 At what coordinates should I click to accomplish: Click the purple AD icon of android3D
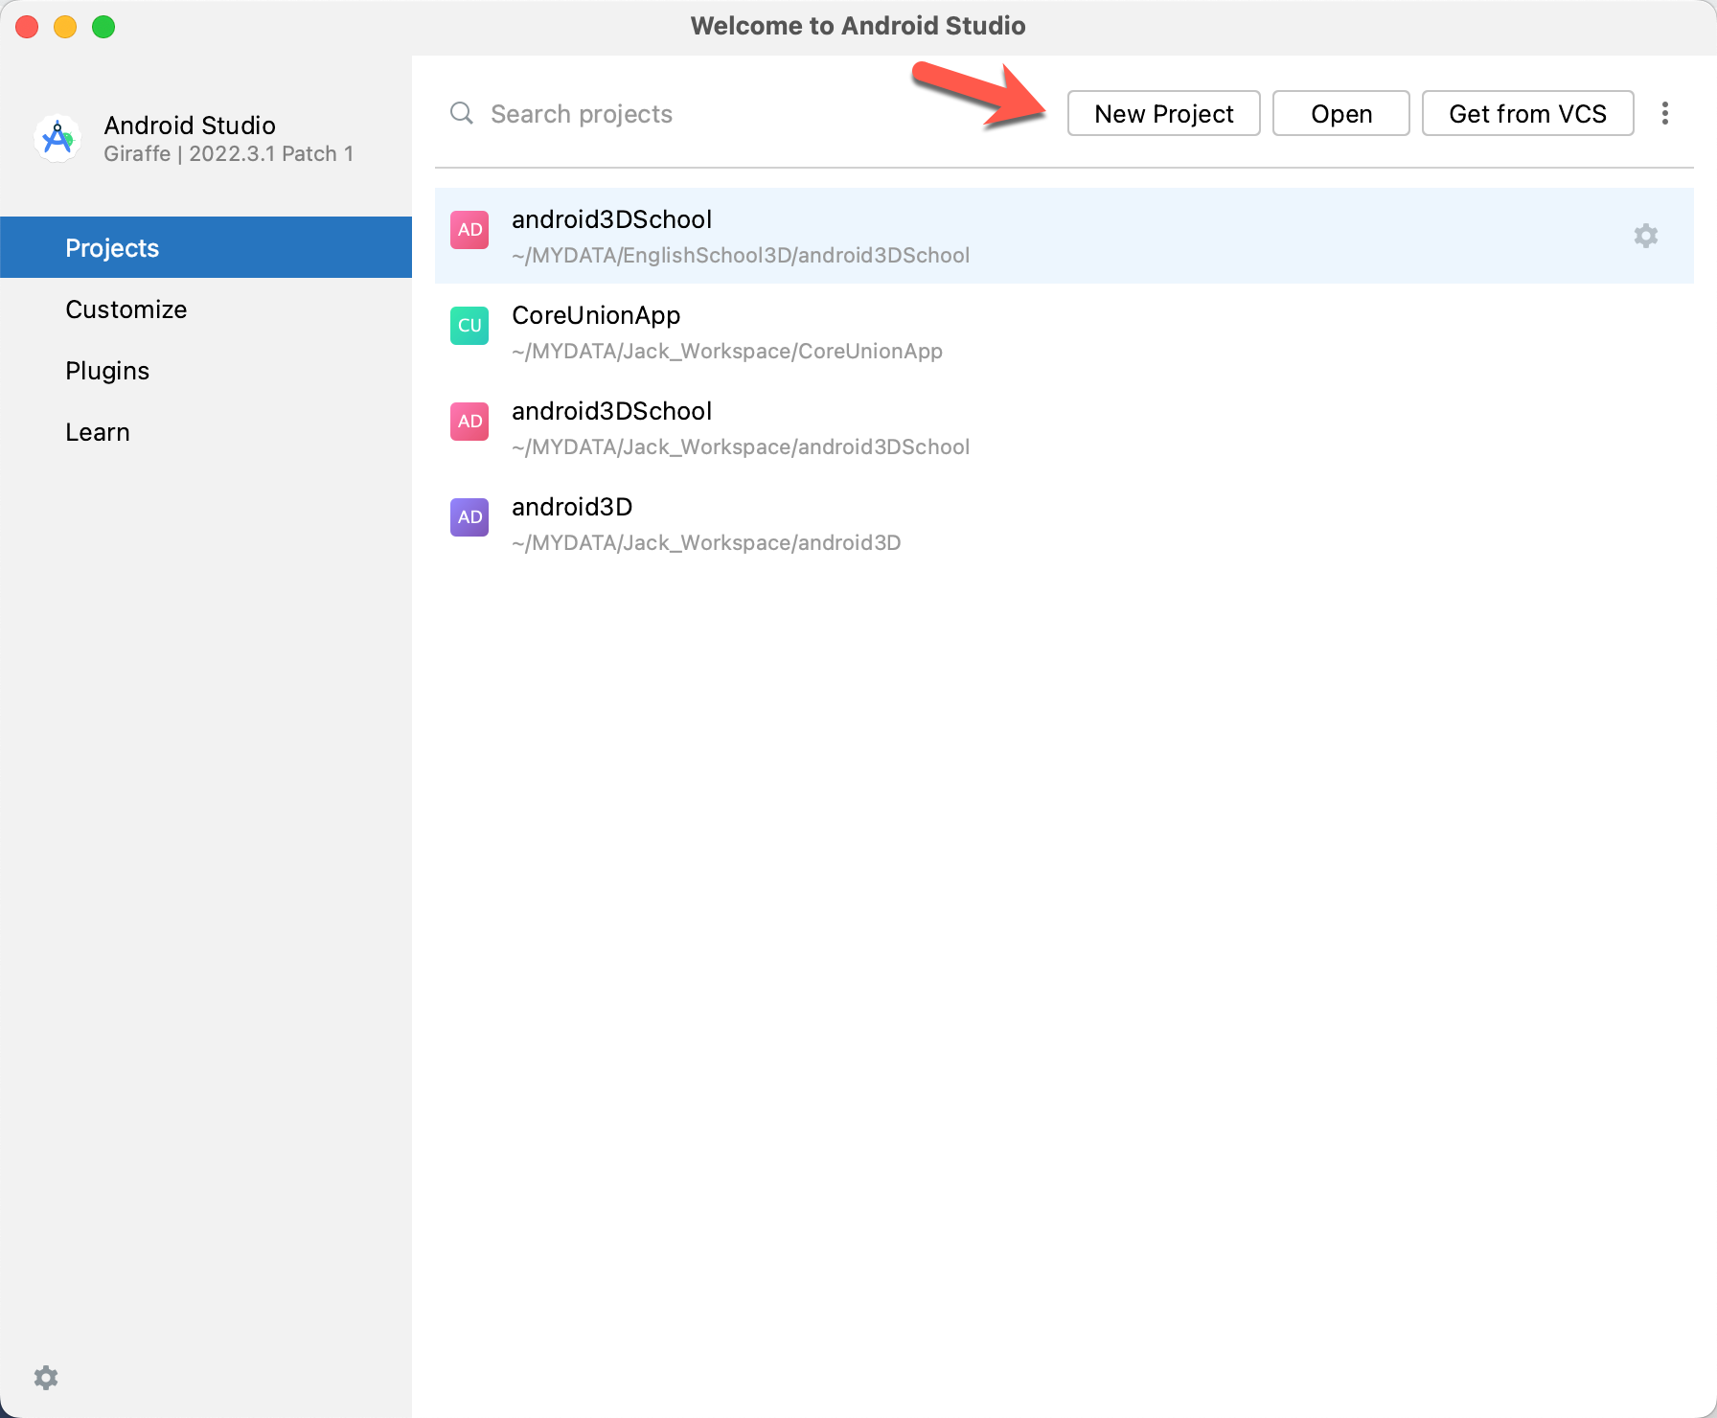[x=469, y=517]
